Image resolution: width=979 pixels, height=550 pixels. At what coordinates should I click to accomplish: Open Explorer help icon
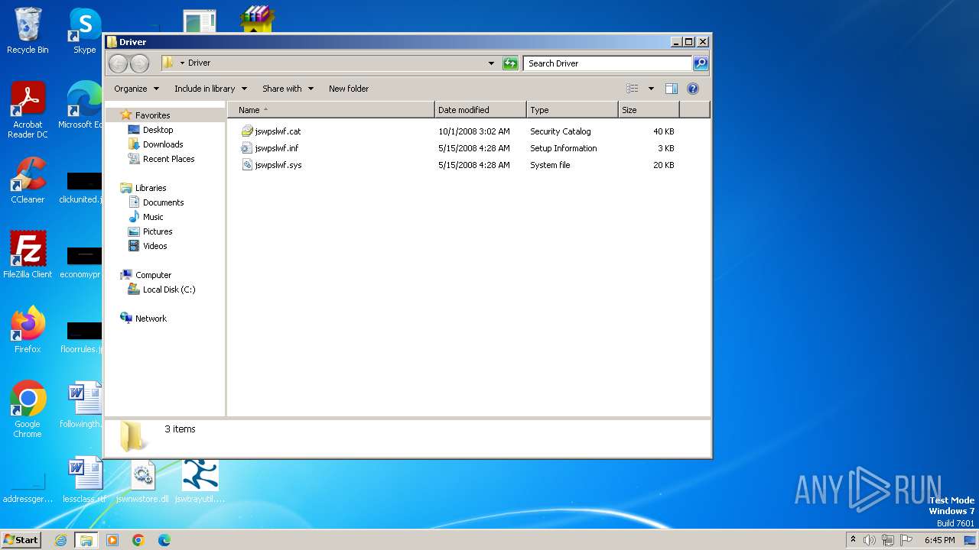[693, 89]
